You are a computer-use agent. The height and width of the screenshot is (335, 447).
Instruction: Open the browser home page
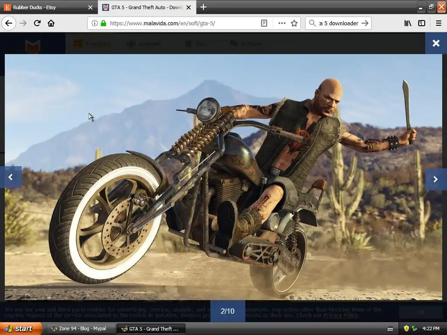click(x=51, y=23)
